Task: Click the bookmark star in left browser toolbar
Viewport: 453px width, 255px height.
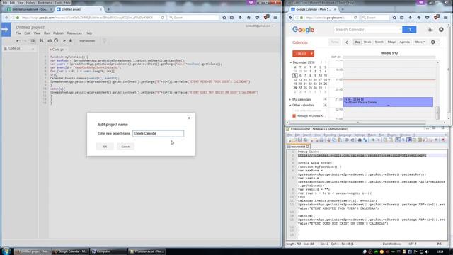Action: click(224, 18)
